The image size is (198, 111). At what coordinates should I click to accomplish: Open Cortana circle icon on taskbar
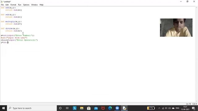coord(60,108)
